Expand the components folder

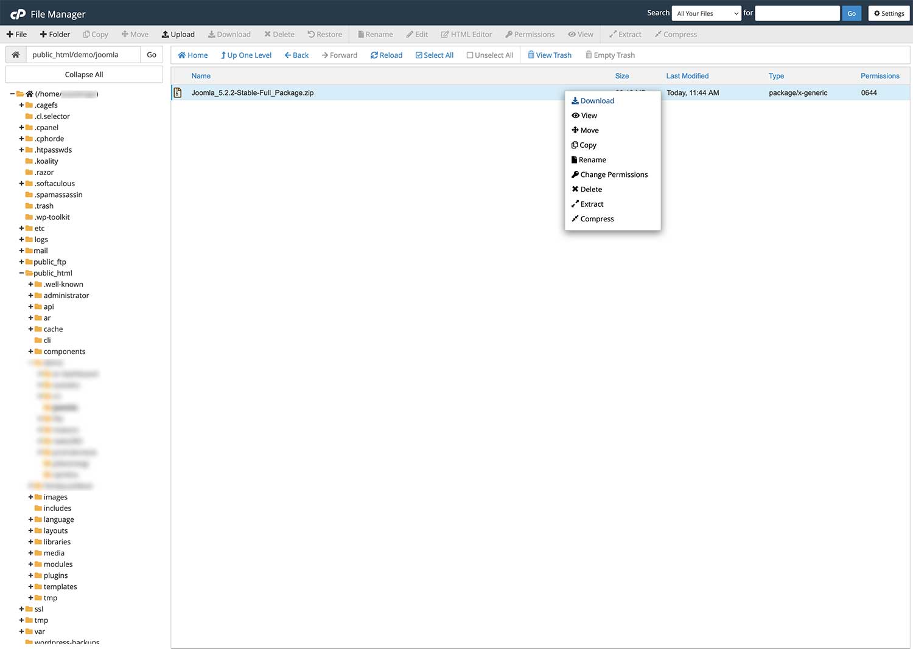(x=30, y=352)
